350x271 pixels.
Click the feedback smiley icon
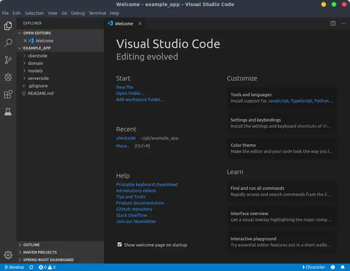(x=333, y=267)
